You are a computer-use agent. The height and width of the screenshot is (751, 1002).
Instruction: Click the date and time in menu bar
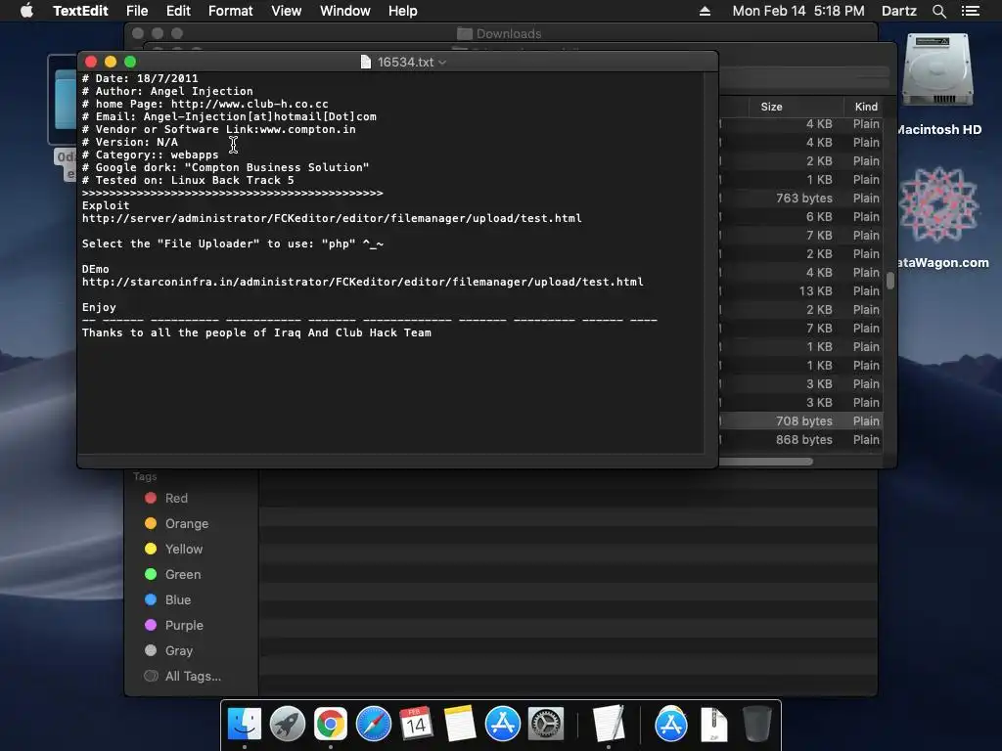point(798,11)
